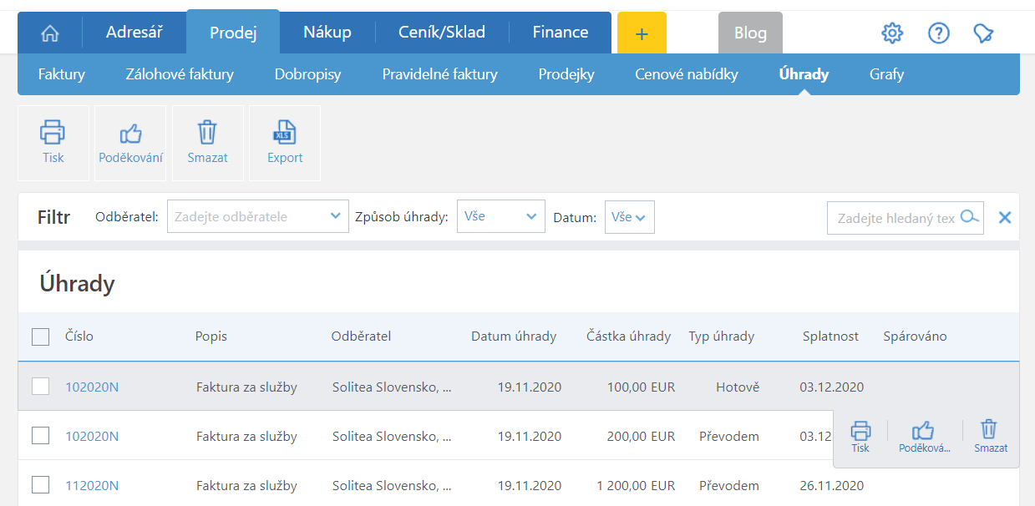Click the Smazat trash icon in top toolbar
This screenshot has width=1035, height=506.
point(207,133)
